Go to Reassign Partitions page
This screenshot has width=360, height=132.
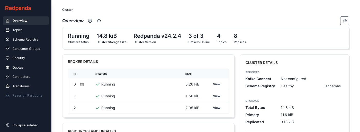pos(27,96)
